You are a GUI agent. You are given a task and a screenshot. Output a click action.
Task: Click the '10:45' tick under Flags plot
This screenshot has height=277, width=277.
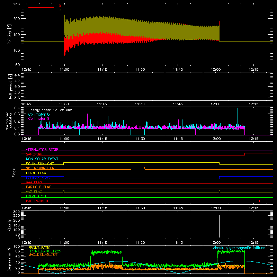(x=26, y=208)
